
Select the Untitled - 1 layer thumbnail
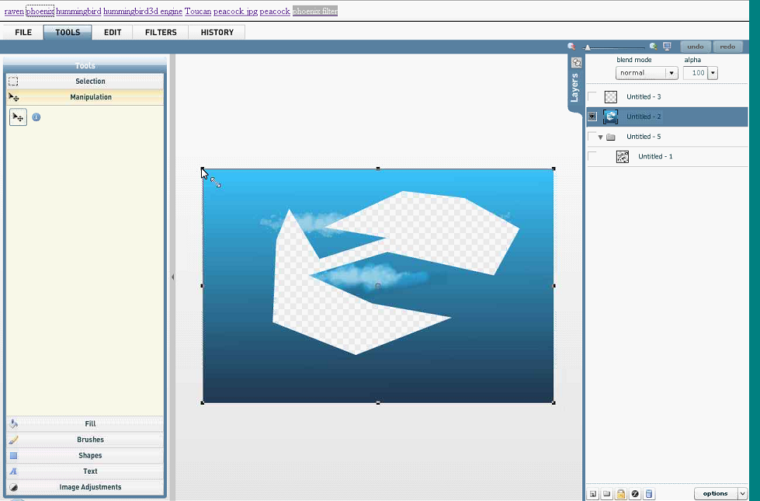pos(623,156)
